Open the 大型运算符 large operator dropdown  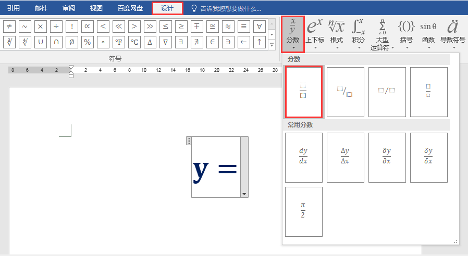(383, 34)
